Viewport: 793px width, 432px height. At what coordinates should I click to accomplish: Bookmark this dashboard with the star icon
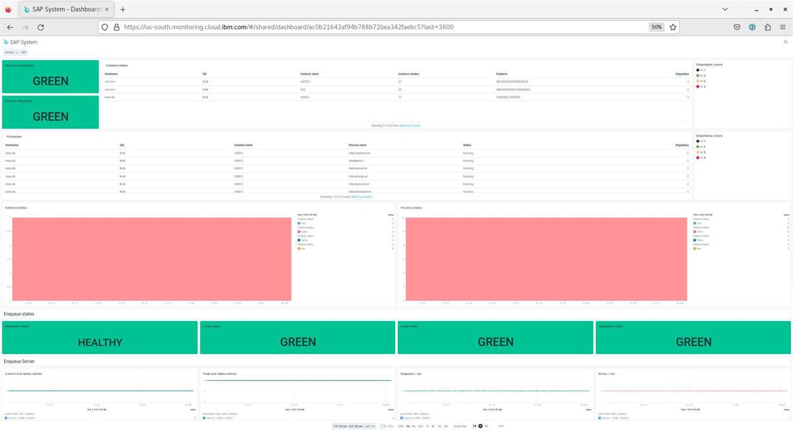673,27
